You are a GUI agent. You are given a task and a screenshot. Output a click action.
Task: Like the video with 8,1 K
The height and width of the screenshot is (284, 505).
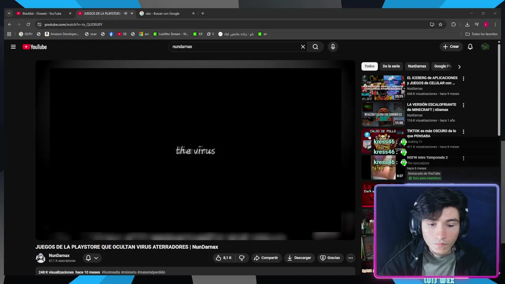pos(224,258)
